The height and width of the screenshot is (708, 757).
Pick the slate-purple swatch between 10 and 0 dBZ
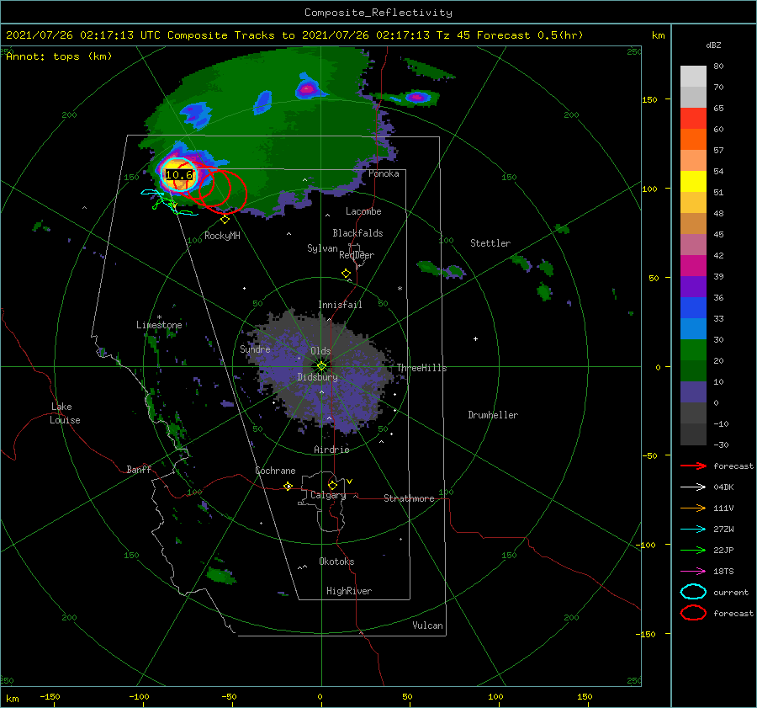(x=693, y=392)
